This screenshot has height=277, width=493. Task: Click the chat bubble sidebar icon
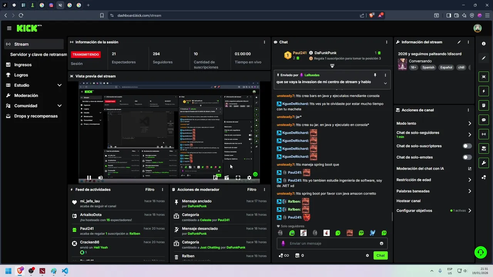point(484,120)
